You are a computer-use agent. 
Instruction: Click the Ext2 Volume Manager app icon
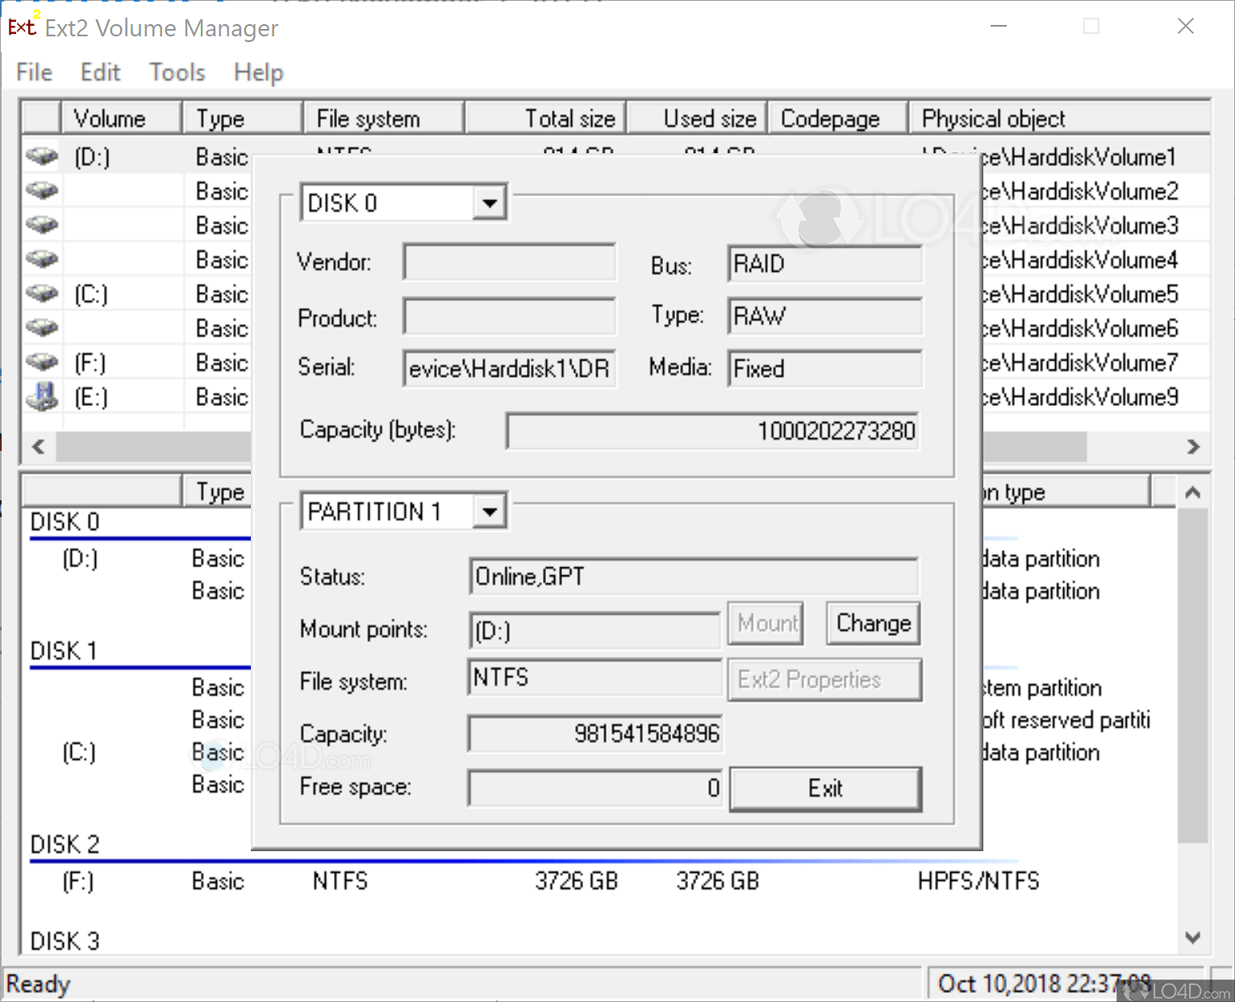[22, 27]
